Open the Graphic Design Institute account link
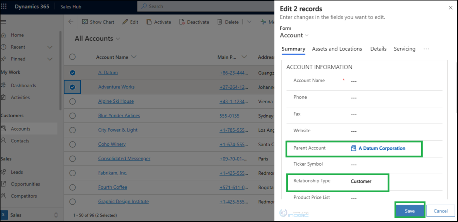This screenshot has height=222, width=458. 123,202
